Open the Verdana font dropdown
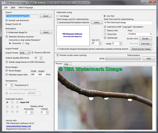Viewport: 158px width, 133px height. tap(140, 34)
